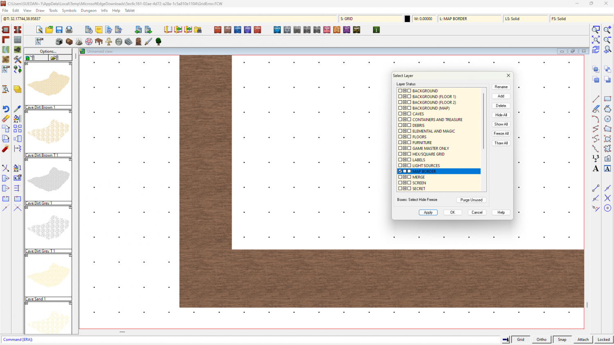Click the Erase tool icon
This screenshot has width=614, height=345.
[x=6, y=119]
